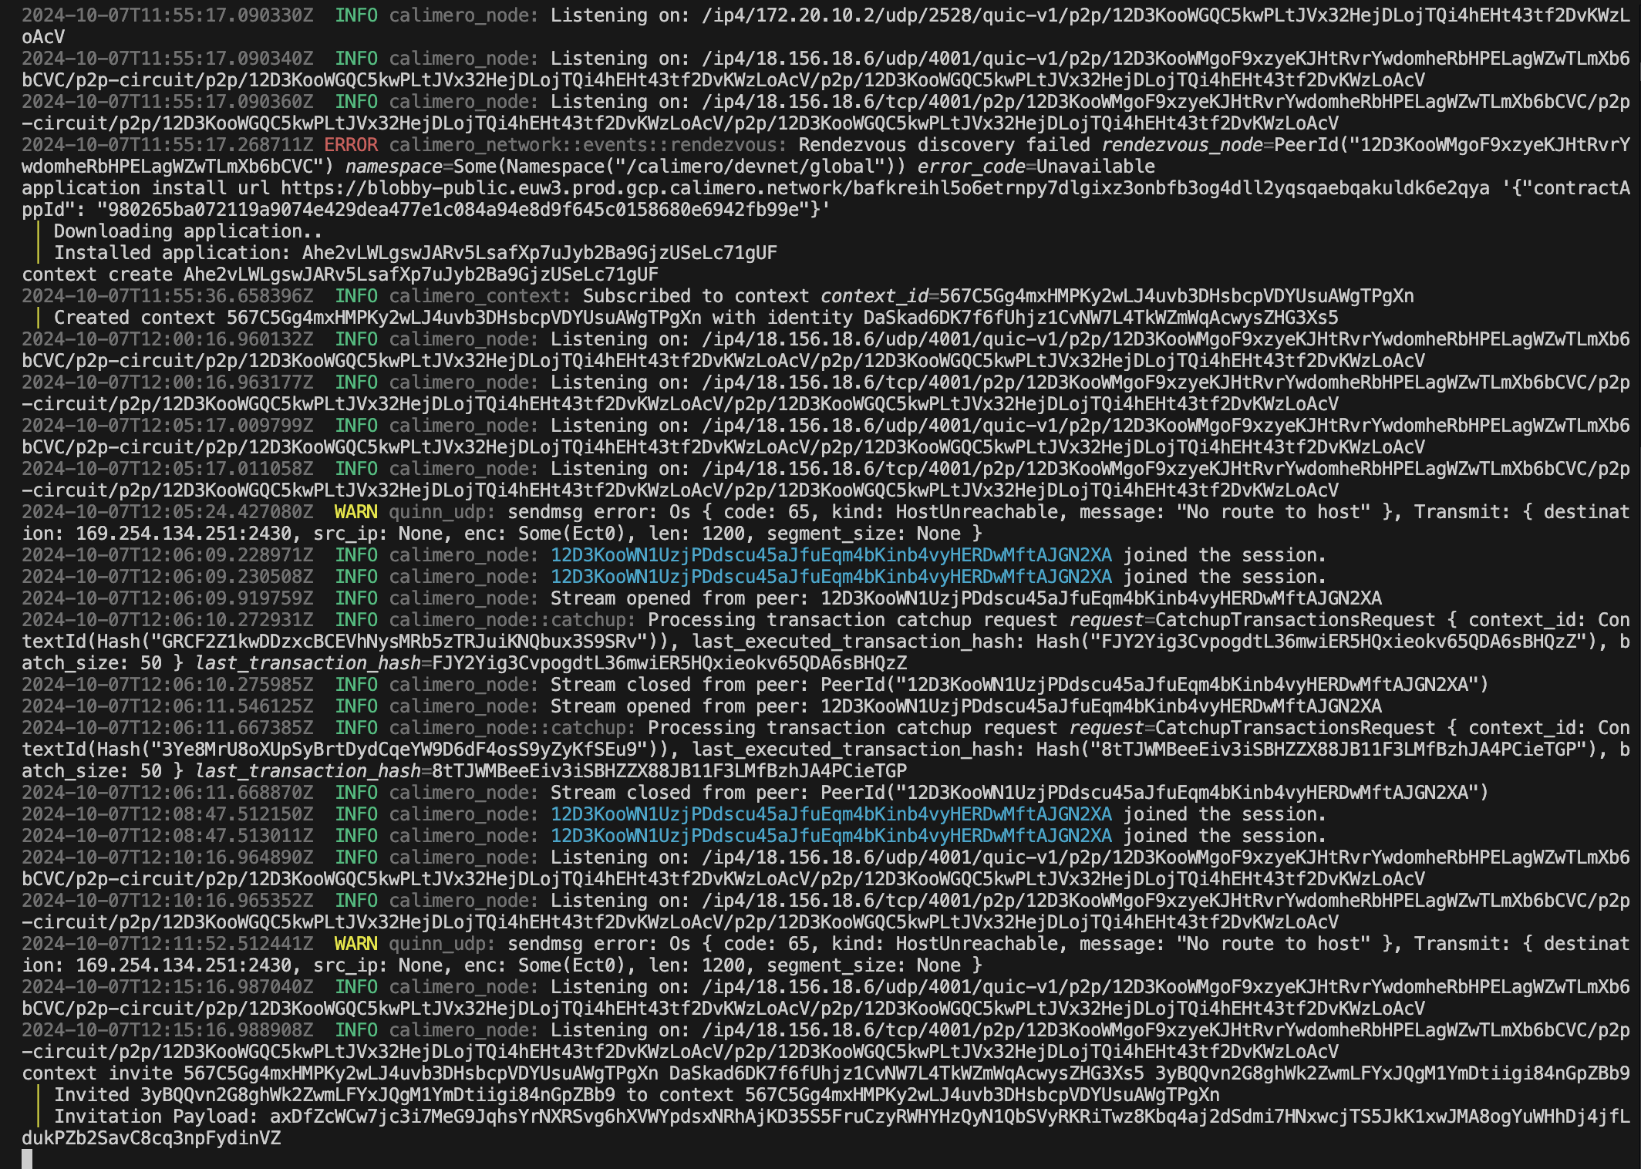Click calimero_node::catchup: on the 12:06:11.667385Z line
1641x1169 pixels.
click(x=513, y=728)
